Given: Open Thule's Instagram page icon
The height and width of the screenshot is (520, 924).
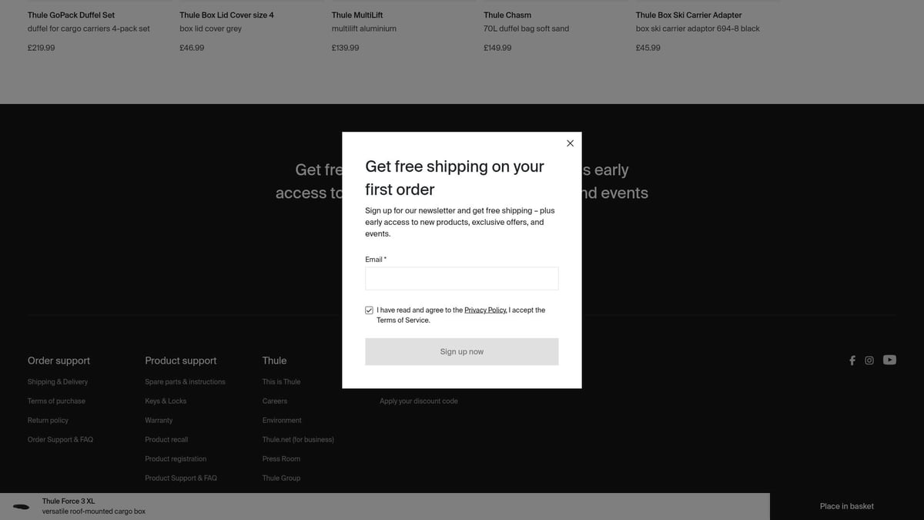Looking at the screenshot, I should (x=869, y=361).
